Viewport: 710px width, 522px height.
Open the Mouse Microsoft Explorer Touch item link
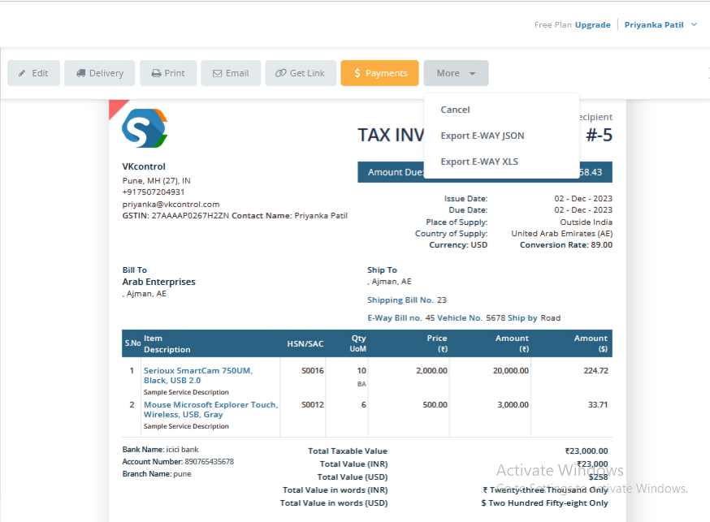(210, 409)
